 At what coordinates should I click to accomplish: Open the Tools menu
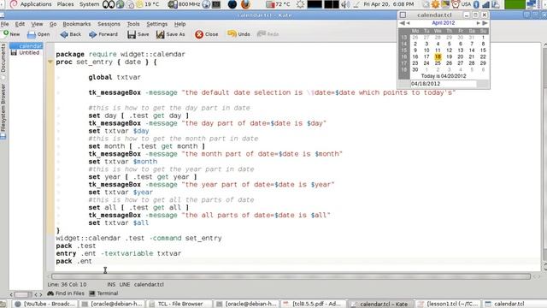click(133, 24)
